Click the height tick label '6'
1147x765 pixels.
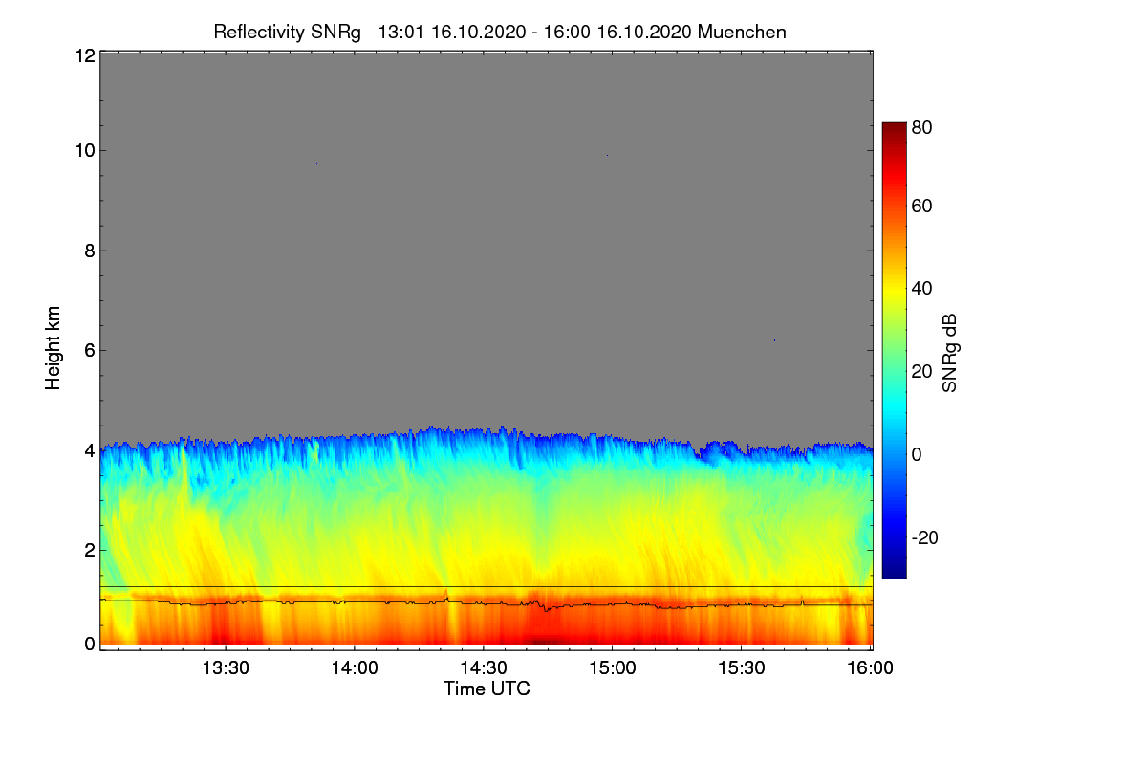(x=89, y=350)
